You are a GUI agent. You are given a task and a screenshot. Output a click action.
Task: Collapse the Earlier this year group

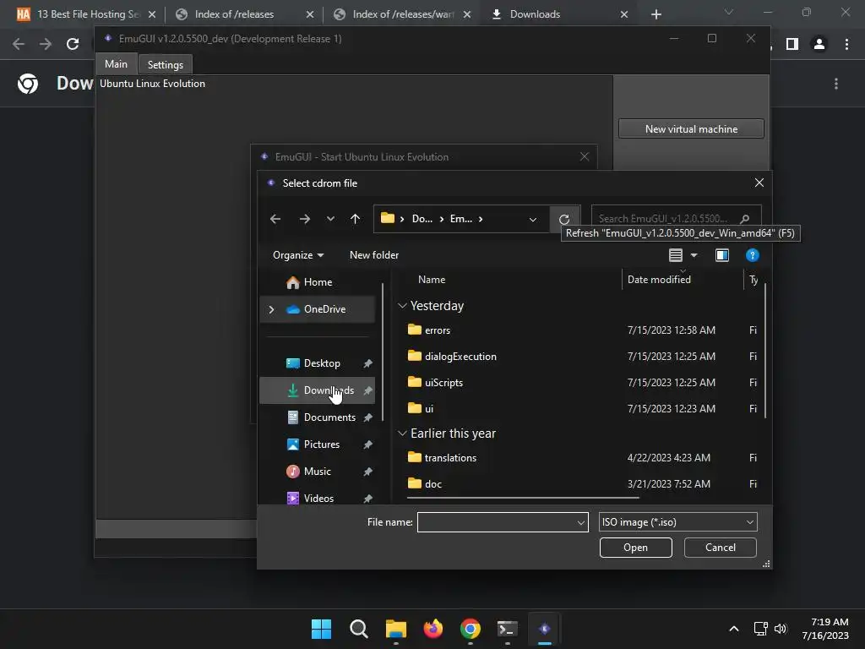pyautogui.click(x=403, y=434)
